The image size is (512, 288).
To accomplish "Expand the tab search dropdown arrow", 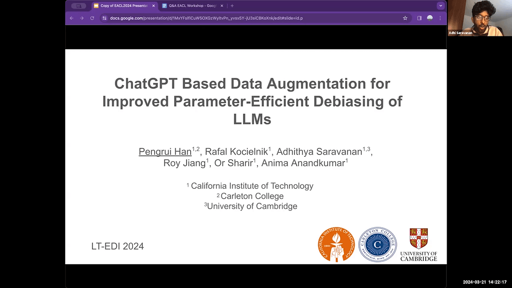I will (x=440, y=6).
